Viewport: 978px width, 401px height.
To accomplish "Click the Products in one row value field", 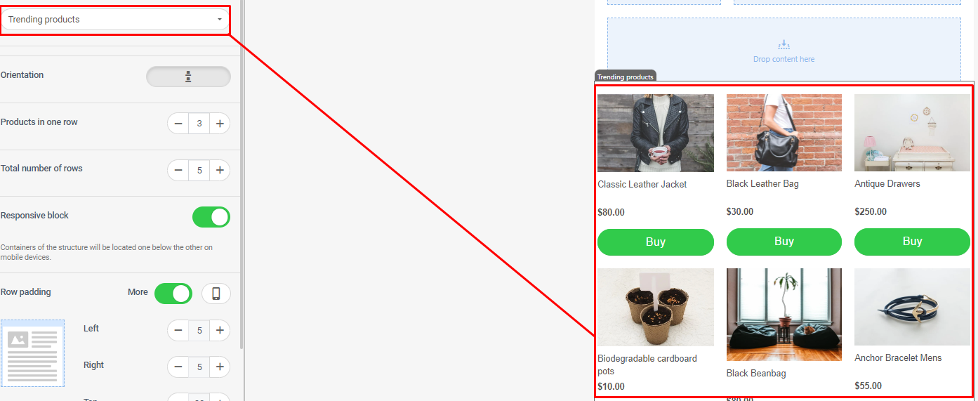I will (x=199, y=124).
